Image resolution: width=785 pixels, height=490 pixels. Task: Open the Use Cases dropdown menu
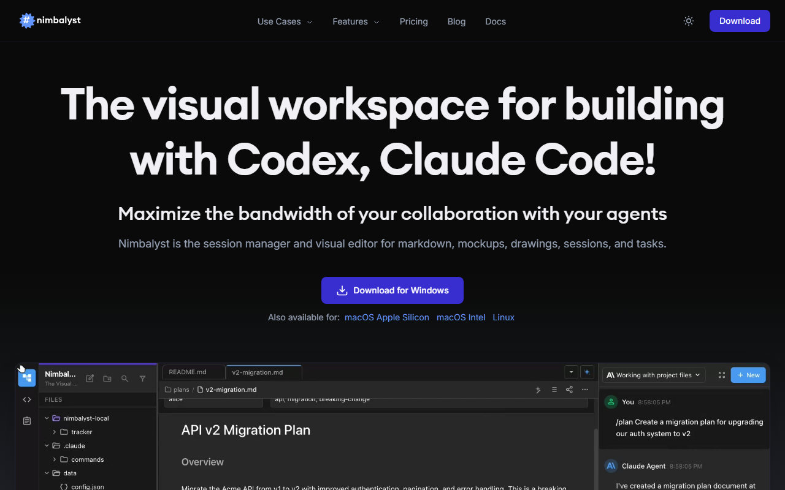pos(285,21)
